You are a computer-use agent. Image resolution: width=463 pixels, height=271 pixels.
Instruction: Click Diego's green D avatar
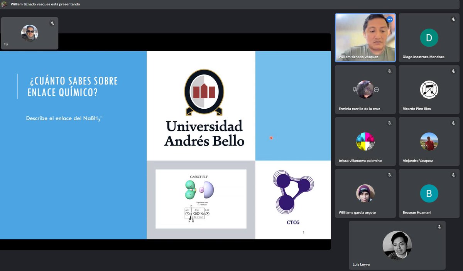tap(429, 38)
